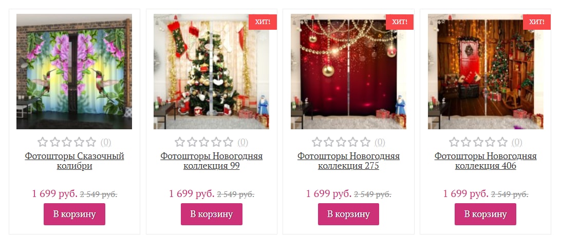Set fifth star on Новогодняя коллекция 406

point(502,142)
